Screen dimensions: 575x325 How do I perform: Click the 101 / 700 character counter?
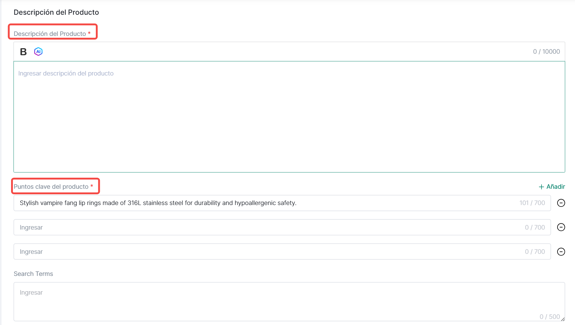click(x=532, y=203)
